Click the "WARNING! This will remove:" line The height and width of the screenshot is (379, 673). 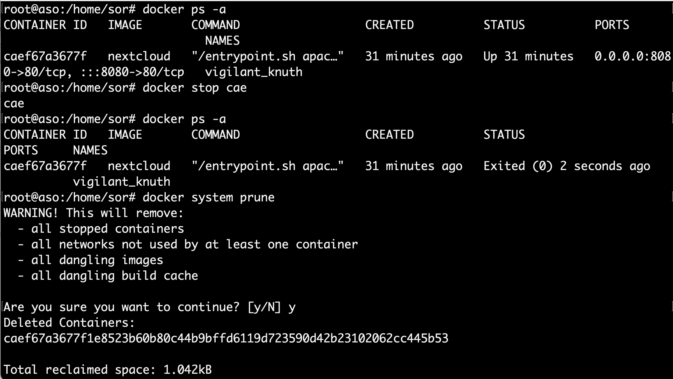click(94, 213)
